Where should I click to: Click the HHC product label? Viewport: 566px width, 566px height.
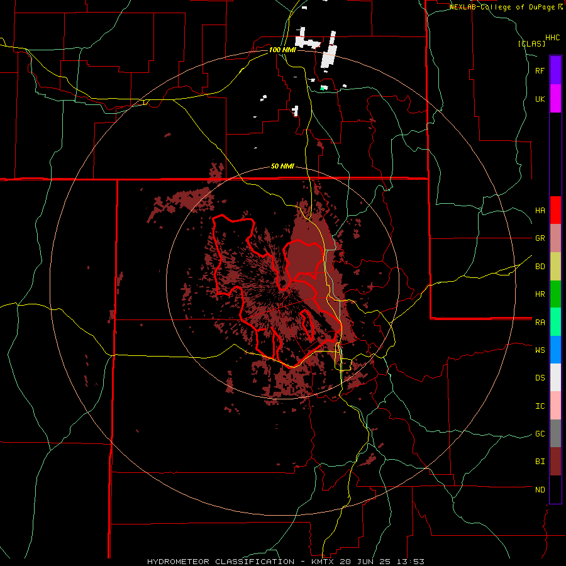[x=553, y=38]
